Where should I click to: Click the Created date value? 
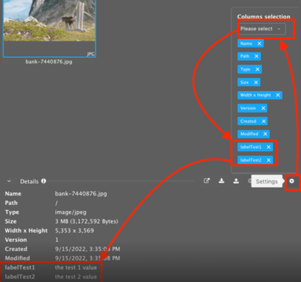[87, 249]
